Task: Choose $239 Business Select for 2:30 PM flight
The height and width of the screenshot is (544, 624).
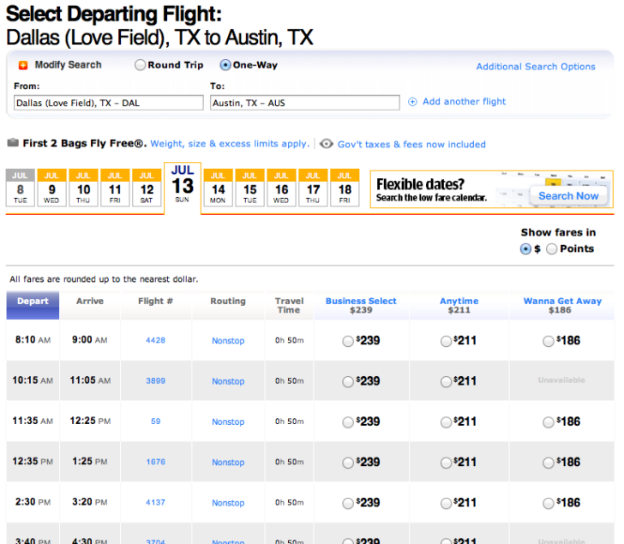Action: coord(348,504)
